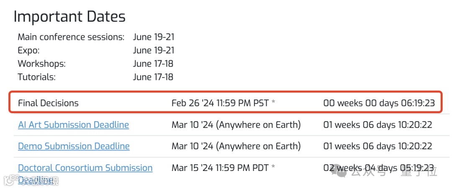Open the AI Art Submission Deadline link
Image resolution: width=452 pixels, height=189 pixels.
[73, 124]
